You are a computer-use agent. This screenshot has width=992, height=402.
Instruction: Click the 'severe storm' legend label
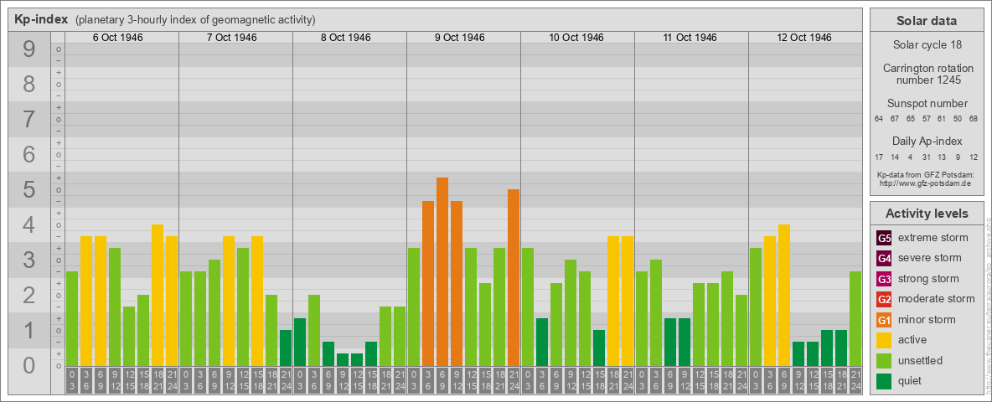930,258
